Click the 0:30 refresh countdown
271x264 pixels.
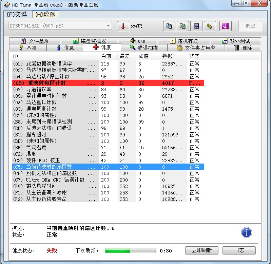(x=166, y=251)
